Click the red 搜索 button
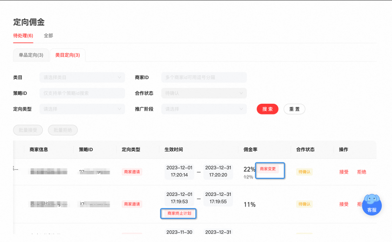392x242 pixels. tap(267, 109)
